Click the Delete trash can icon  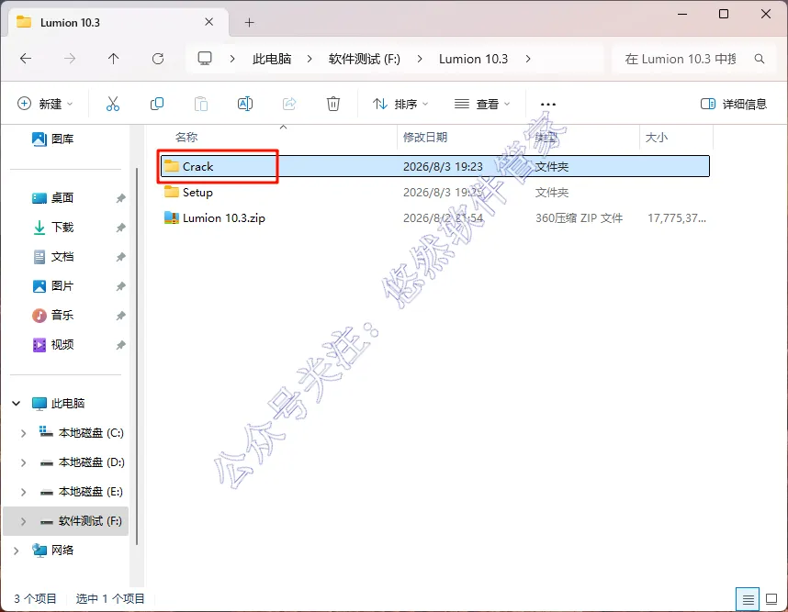coord(333,104)
